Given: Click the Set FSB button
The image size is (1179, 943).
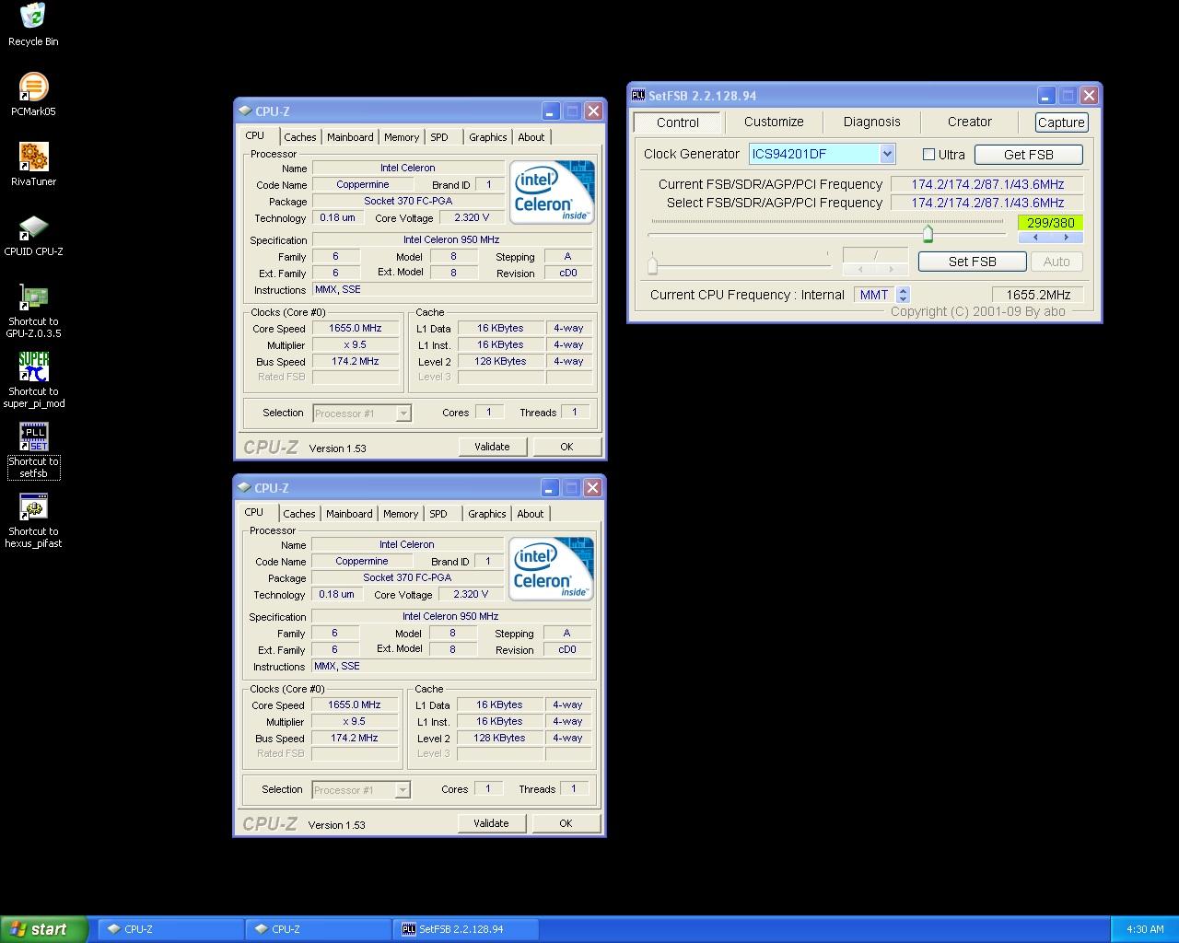Looking at the screenshot, I should (972, 262).
